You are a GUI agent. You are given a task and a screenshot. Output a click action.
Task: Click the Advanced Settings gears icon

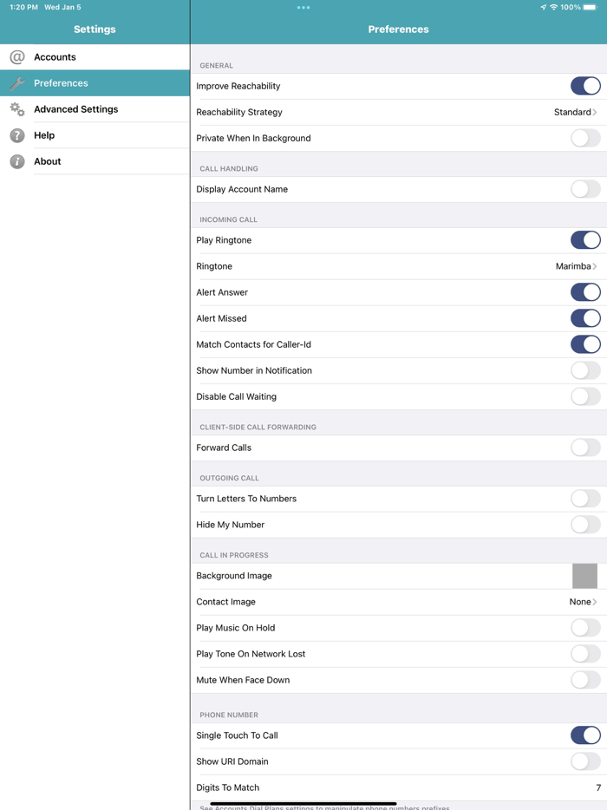point(17,109)
